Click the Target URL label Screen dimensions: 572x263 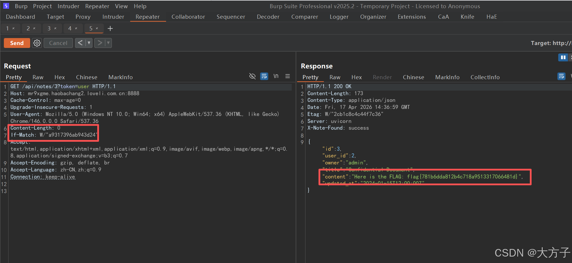551,43
